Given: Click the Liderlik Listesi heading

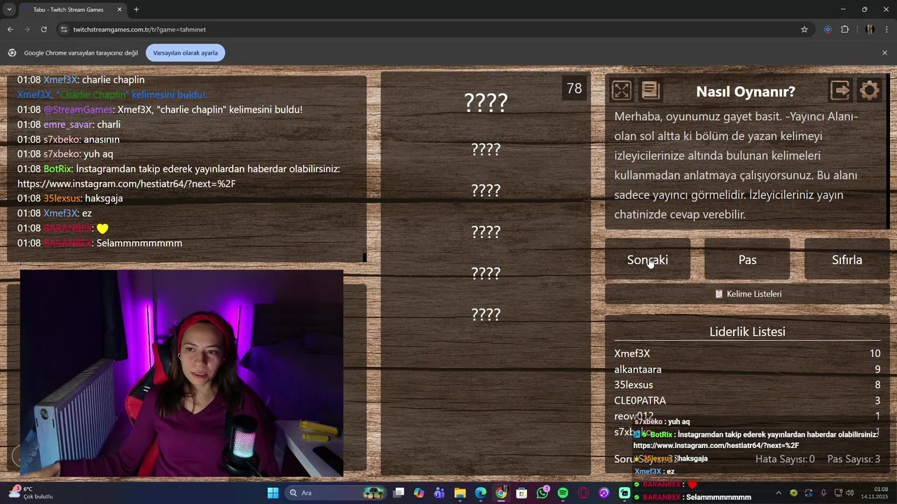Looking at the screenshot, I should tap(747, 332).
